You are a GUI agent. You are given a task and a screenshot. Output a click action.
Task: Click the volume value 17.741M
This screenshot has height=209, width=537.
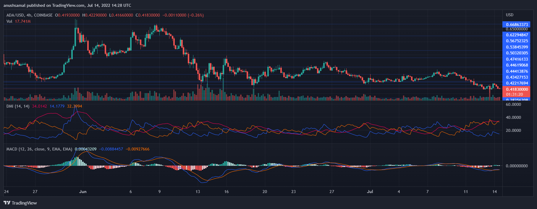point(23,21)
